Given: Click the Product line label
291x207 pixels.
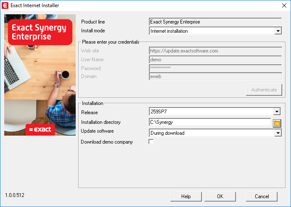Looking at the screenshot, I should (x=93, y=22).
